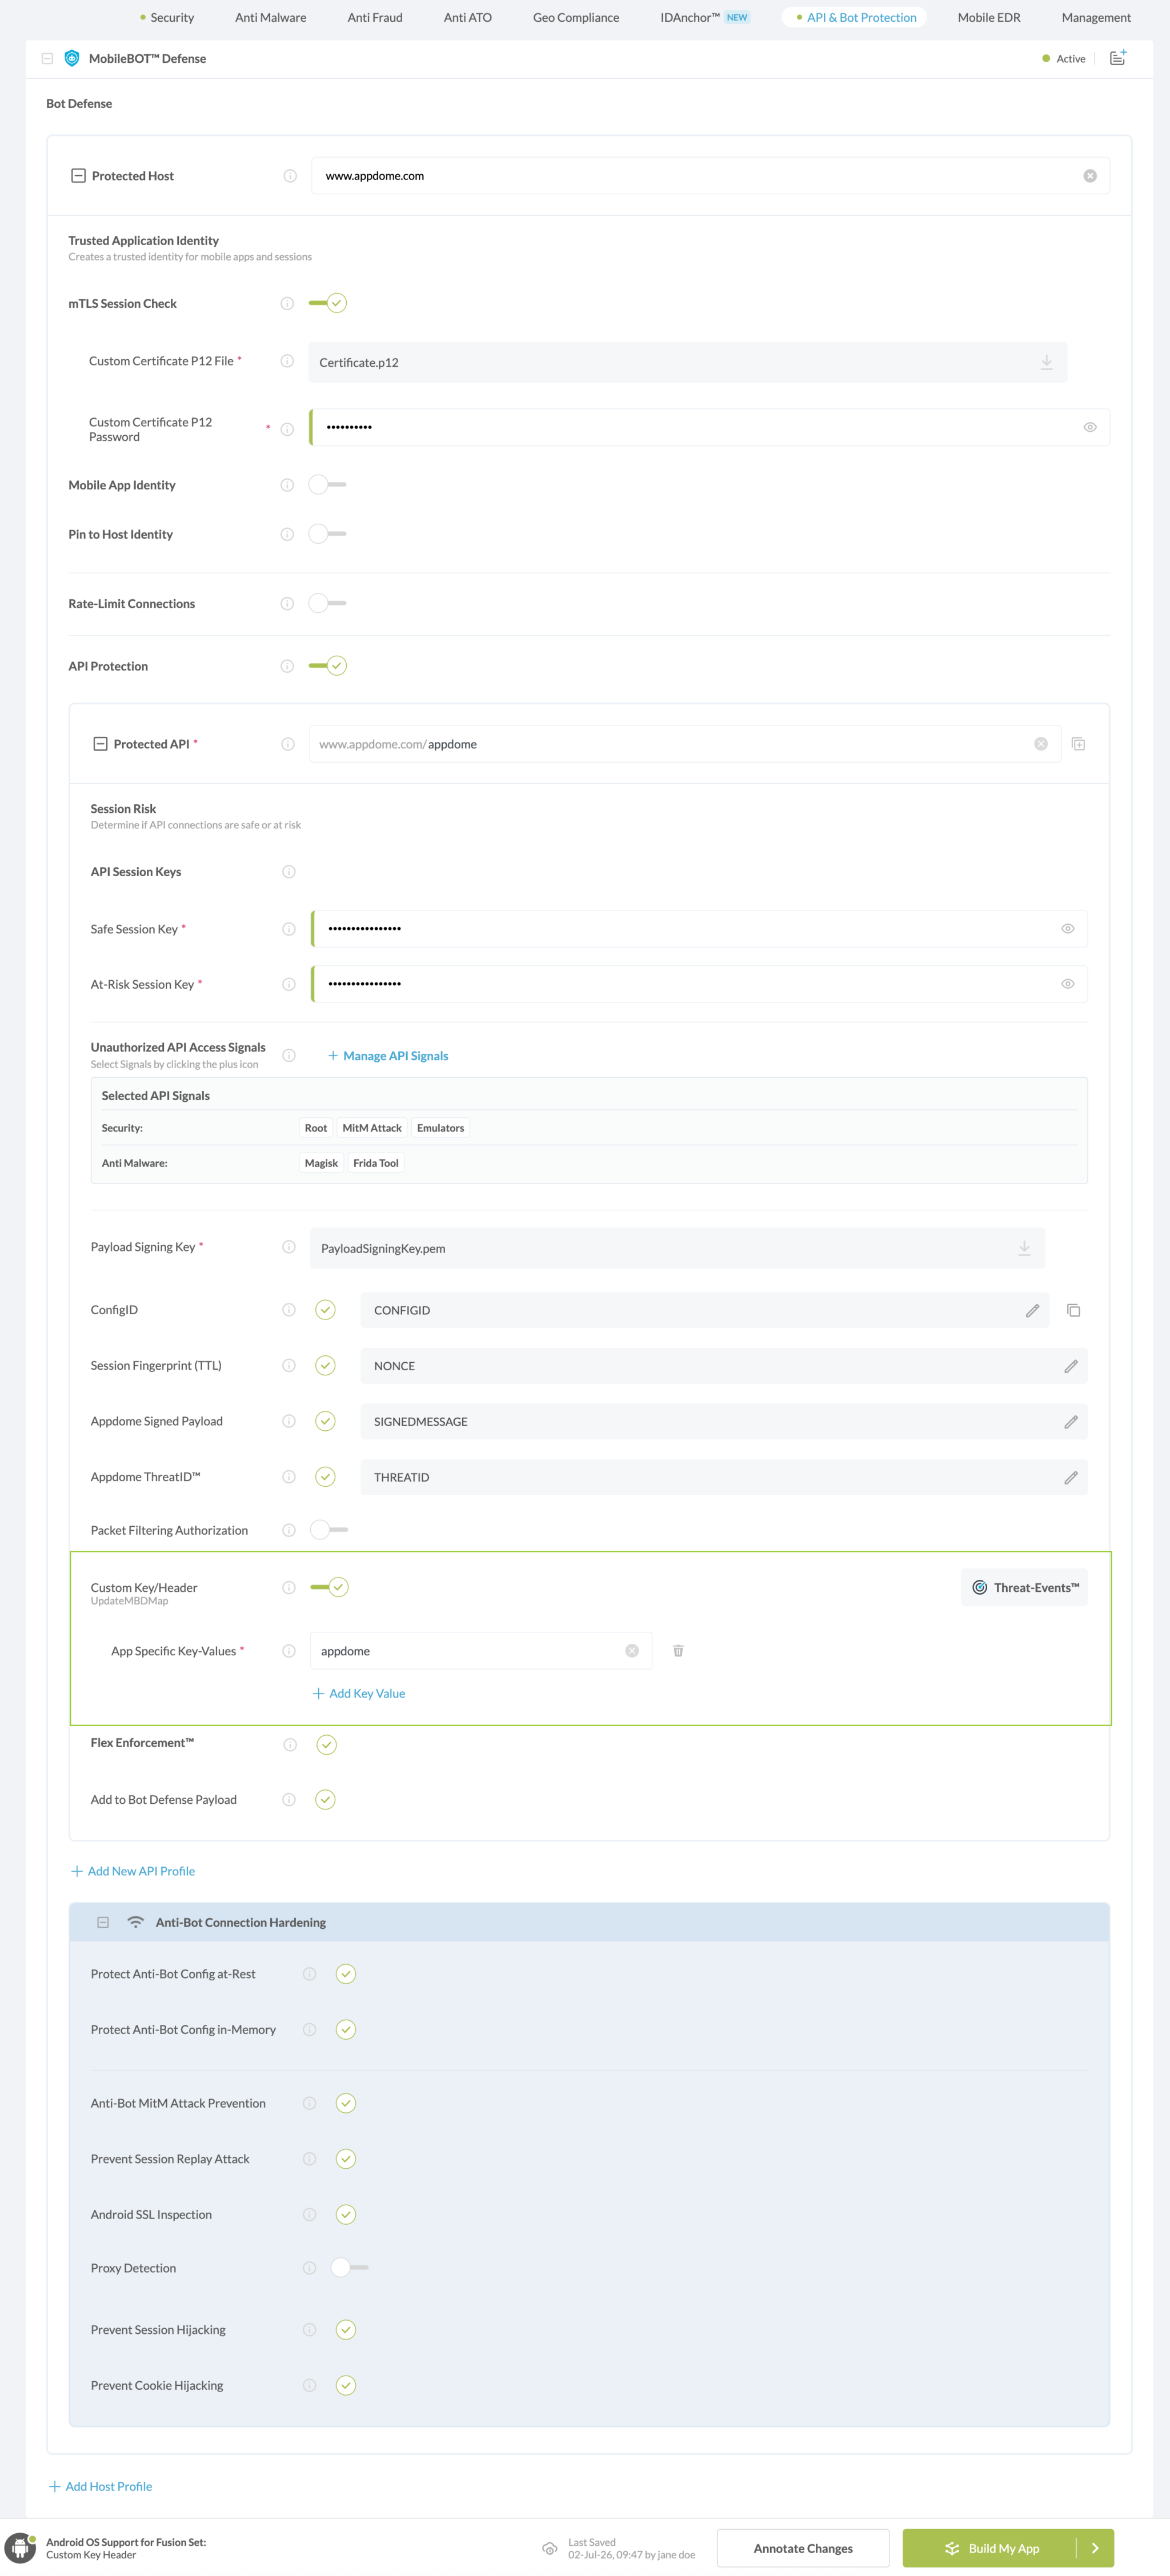Open the Threat-Events button
The image size is (1170, 2576).
pyautogui.click(x=1024, y=1587)
